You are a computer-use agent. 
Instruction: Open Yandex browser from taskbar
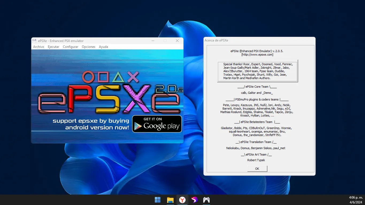pyautogui.click(x=182, y=200)
